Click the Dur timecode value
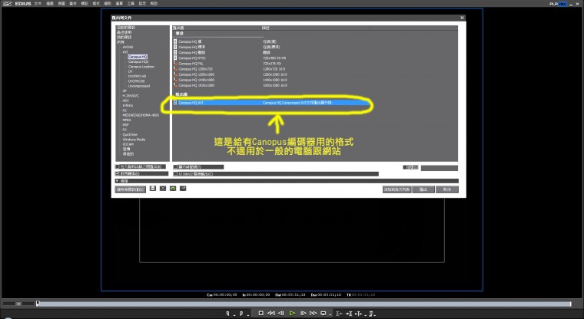 329,294
